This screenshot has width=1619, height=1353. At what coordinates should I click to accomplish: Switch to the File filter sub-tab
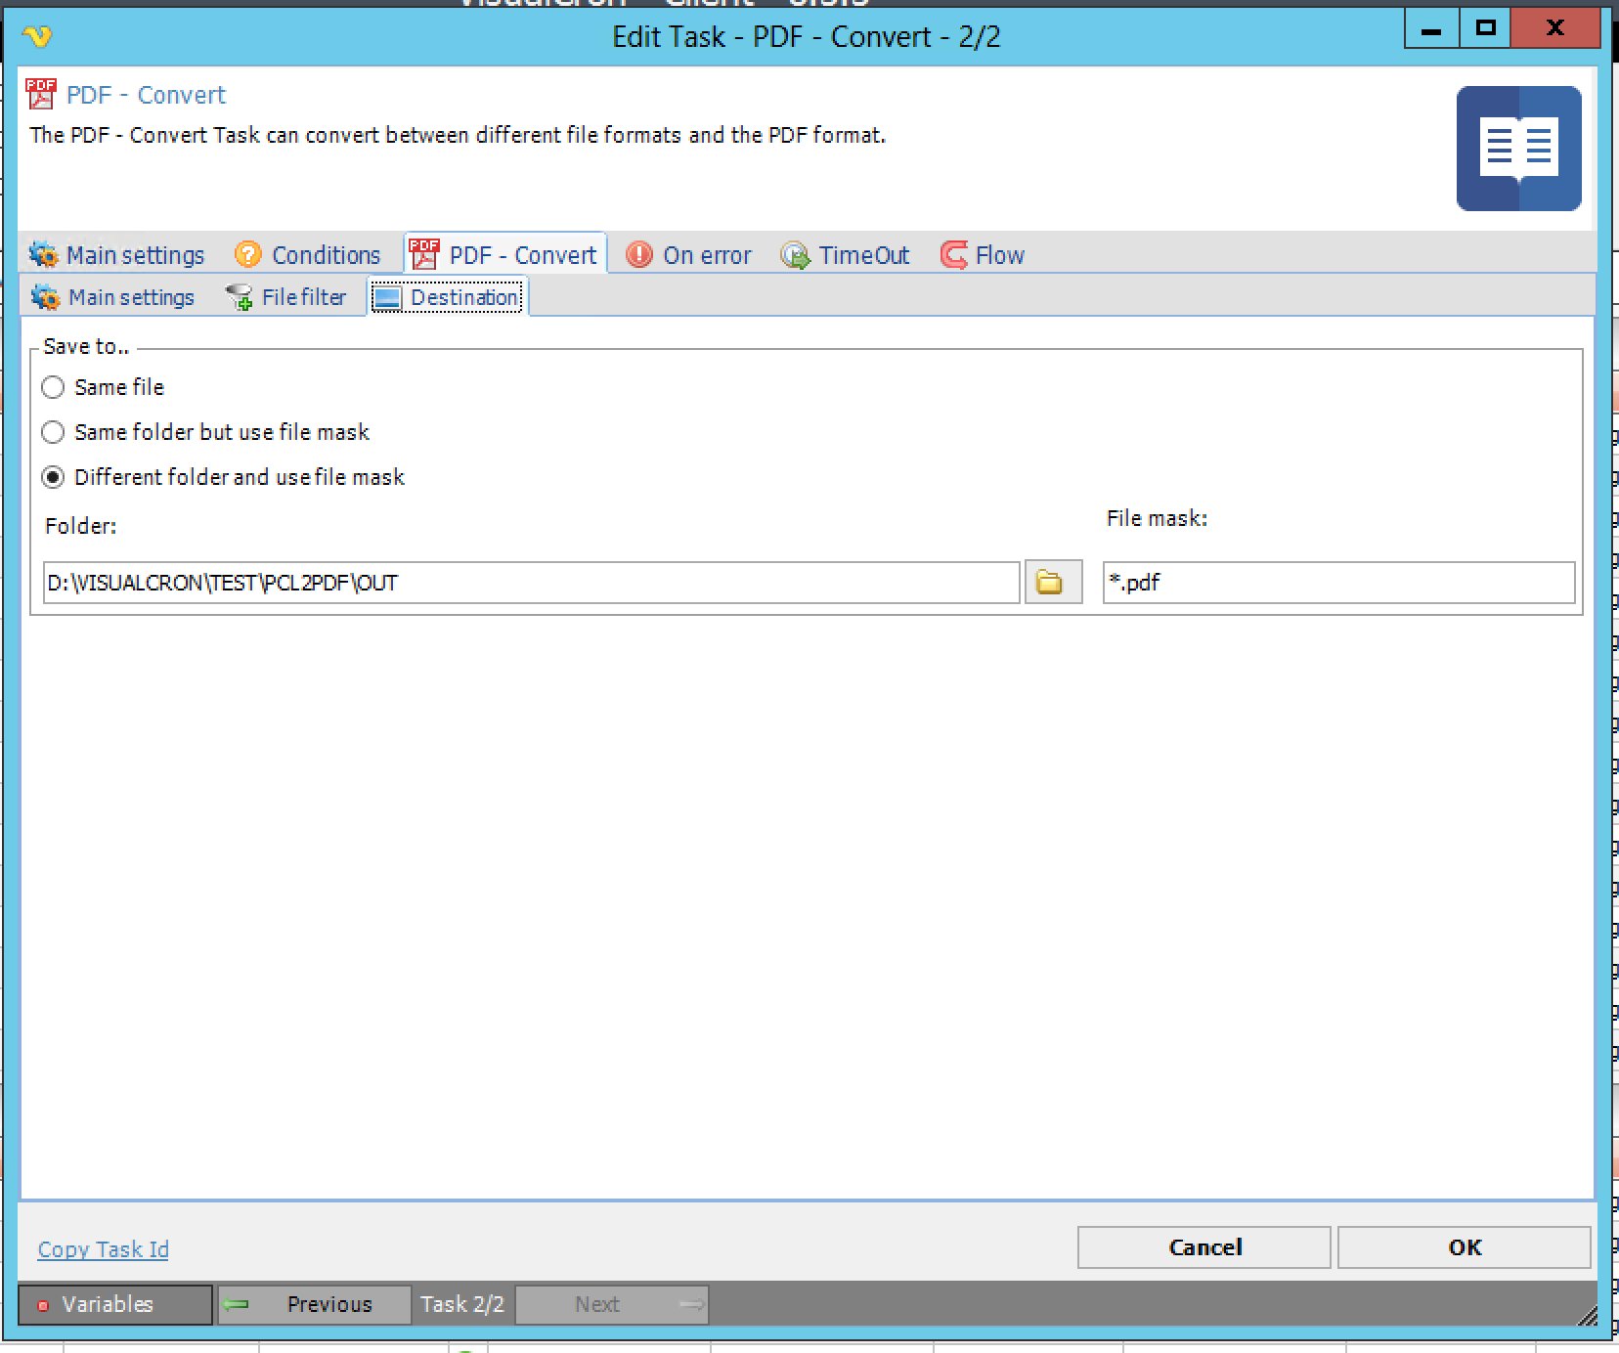pos(286,297)
